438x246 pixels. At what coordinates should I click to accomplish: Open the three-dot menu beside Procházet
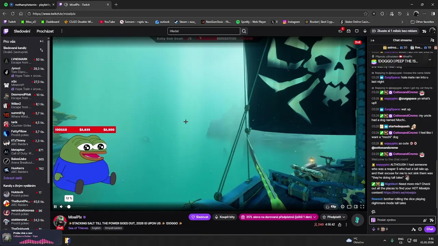[x=62, y=31]
